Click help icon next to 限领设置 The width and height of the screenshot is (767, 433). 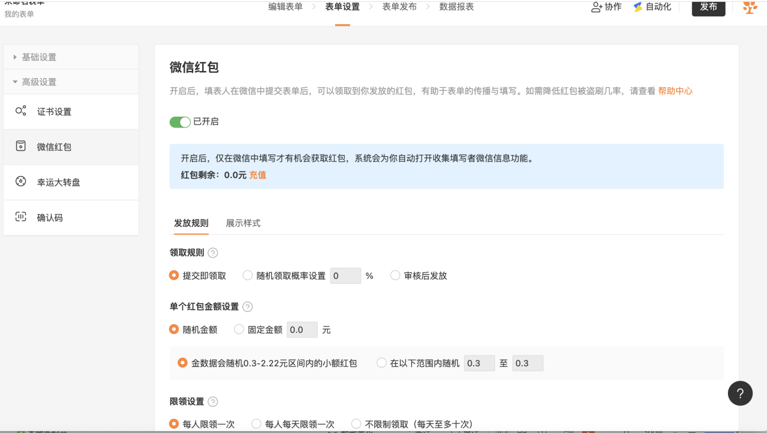212,402
